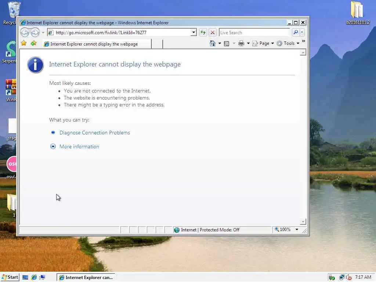Click the resize grip in the status bar corner
Screen dimensions: 376x282
pyautogui.click(x=304, y=231)
